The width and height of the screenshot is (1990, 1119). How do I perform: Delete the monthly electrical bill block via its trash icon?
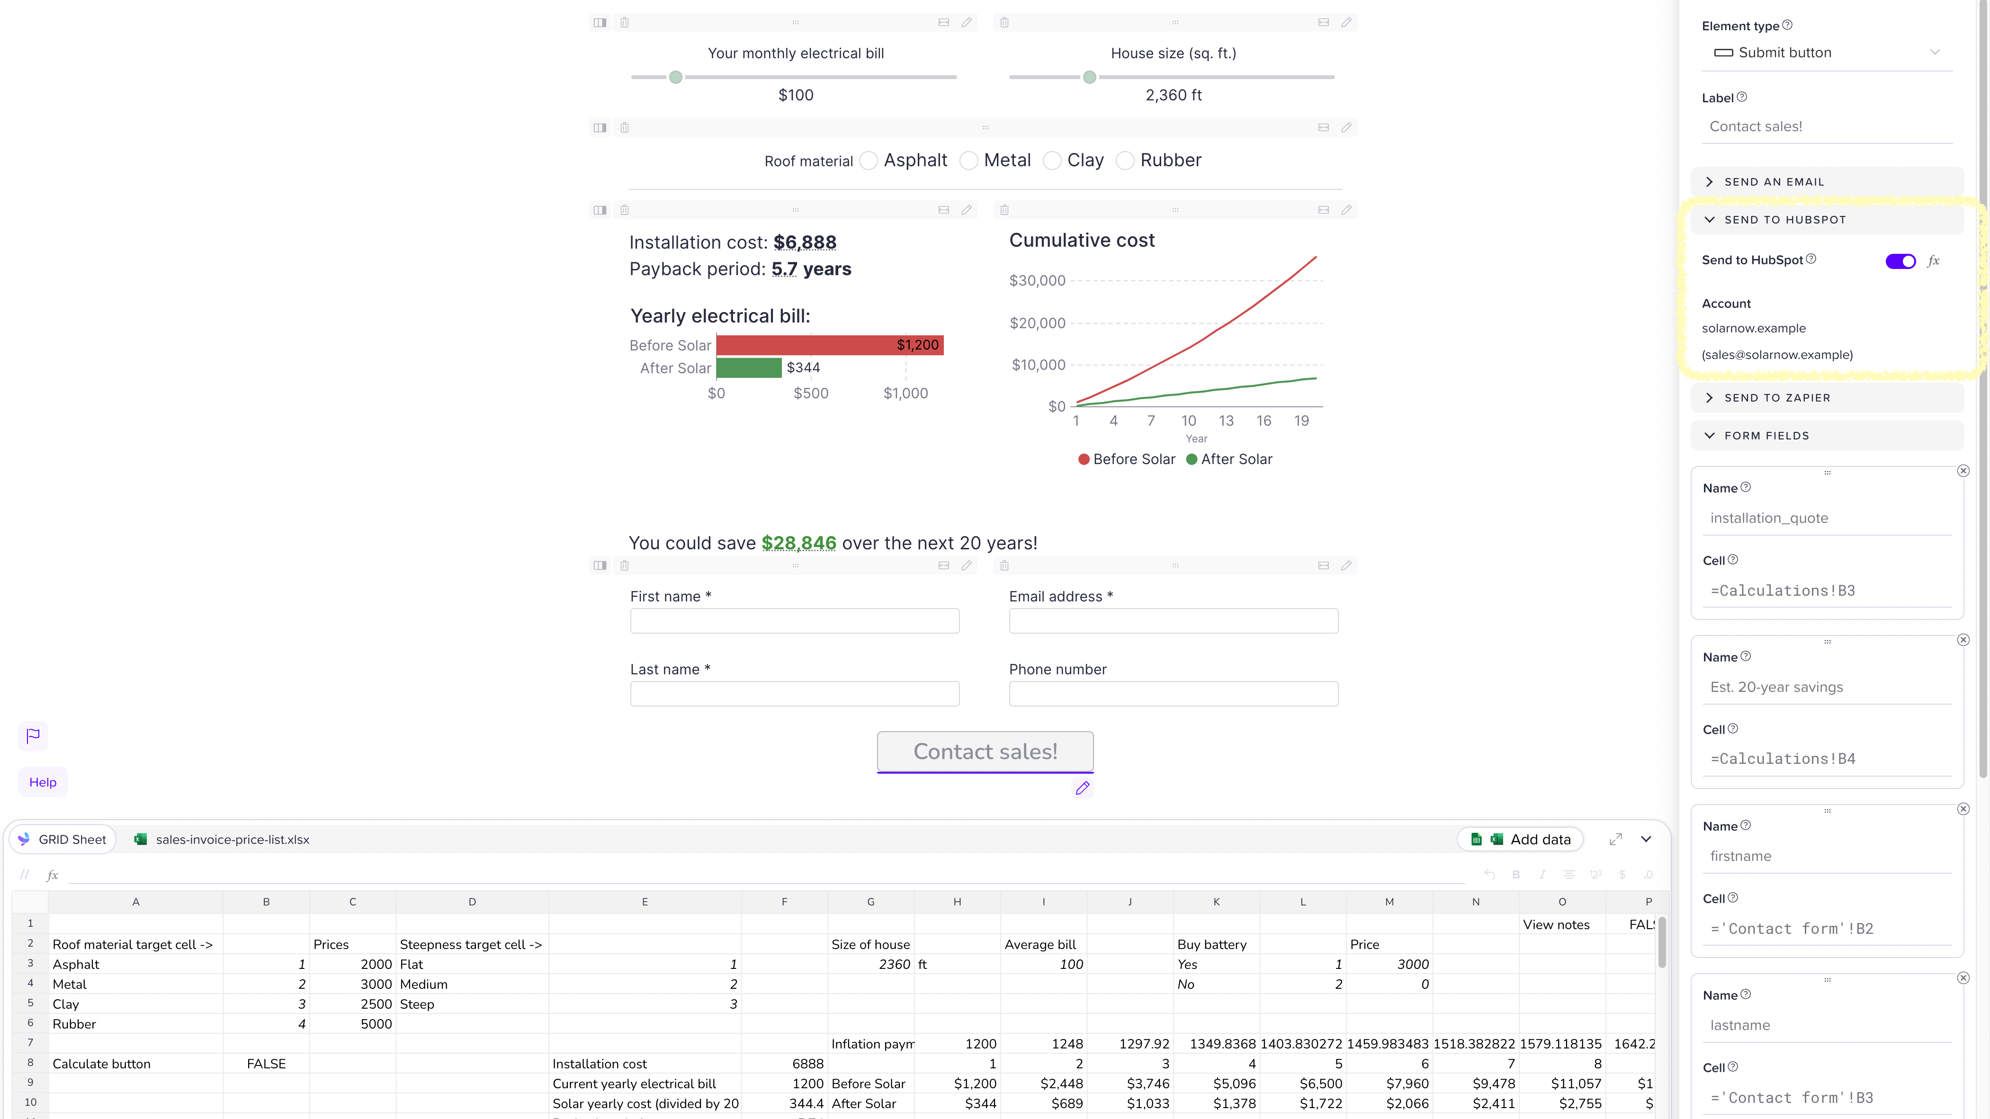[624, 22]
